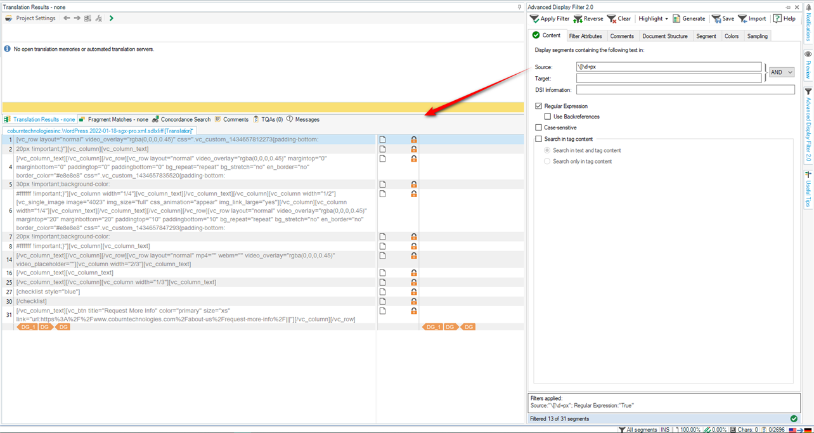Enable Use Backreferences checkbox
814x433 pixels.
pyautogui.click(x=548, y=117)
